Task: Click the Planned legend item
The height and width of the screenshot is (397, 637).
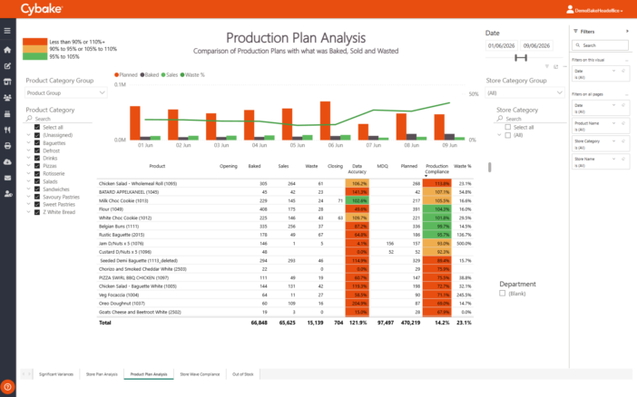Action: tap(126, 74)
